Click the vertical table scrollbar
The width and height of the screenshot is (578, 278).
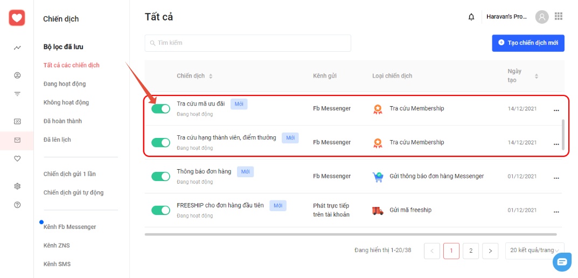coord(563,134)
